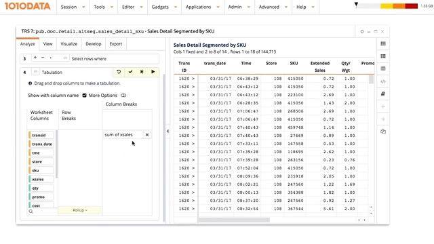Screen dimensions: 434x244
Task: Click the SKU column header
Action: click(294, 63)
